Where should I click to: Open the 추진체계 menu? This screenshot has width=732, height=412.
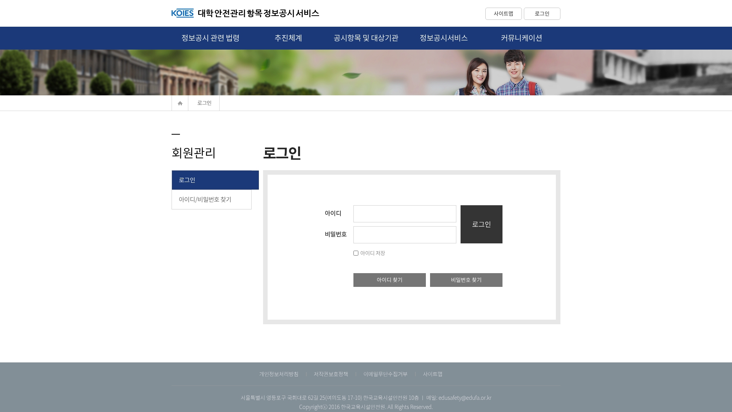pyautogui.click(x=288, y=38)
